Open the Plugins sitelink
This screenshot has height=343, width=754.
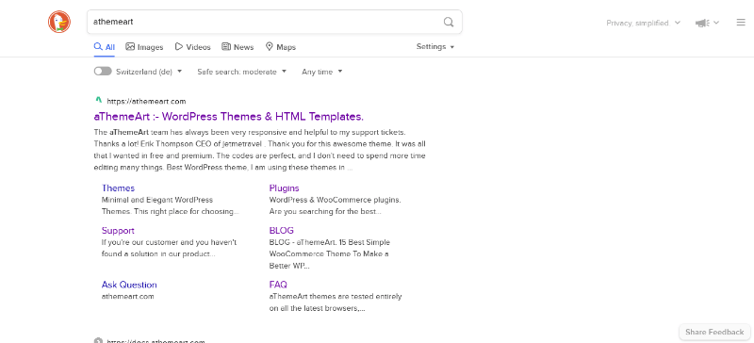(285, 188)
